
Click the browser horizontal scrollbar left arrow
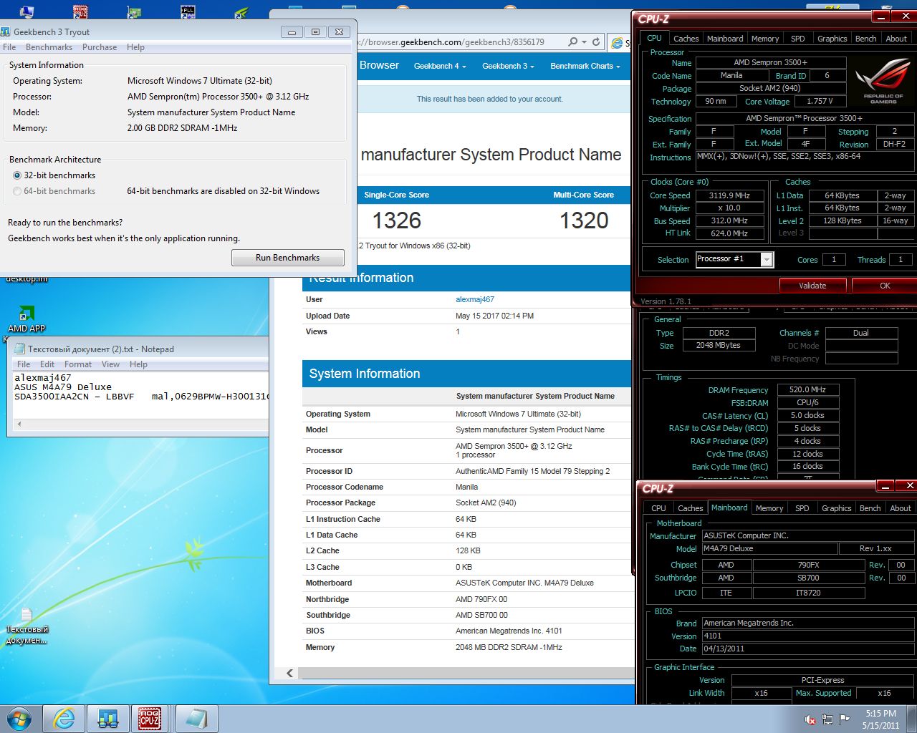point(289,673)
